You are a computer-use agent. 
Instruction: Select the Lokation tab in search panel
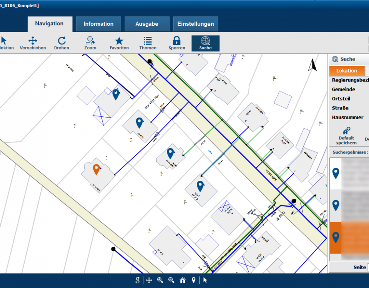coord(346,71)
